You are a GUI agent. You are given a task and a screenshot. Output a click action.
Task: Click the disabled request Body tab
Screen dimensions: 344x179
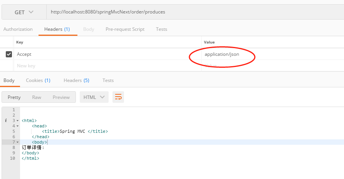coord(89,29)
